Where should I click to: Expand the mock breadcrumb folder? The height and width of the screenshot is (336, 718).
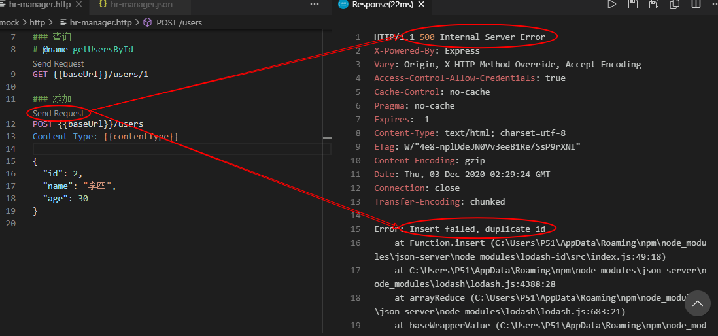(x=9, y=22)
